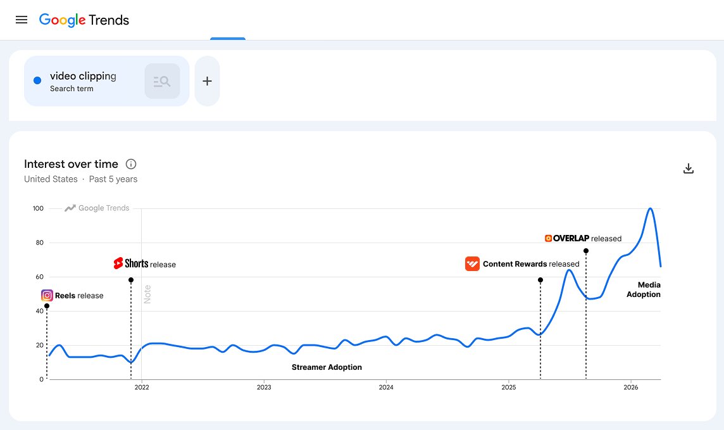Click the Overlap logo icon

click(549, 238)
